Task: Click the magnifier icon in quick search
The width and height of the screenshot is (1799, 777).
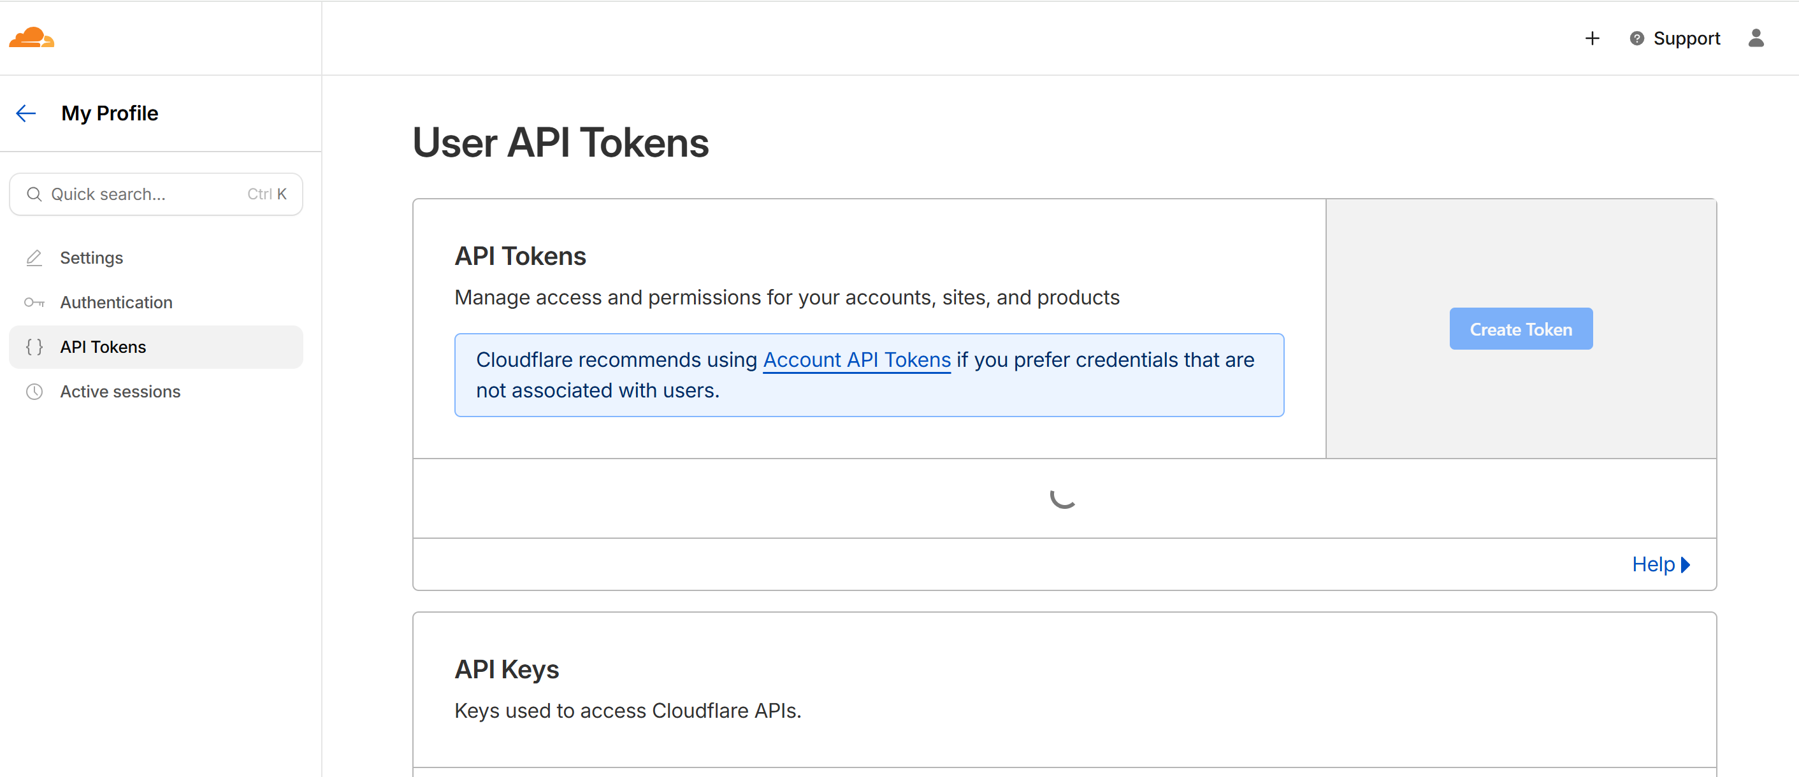Action: [34, 194]
